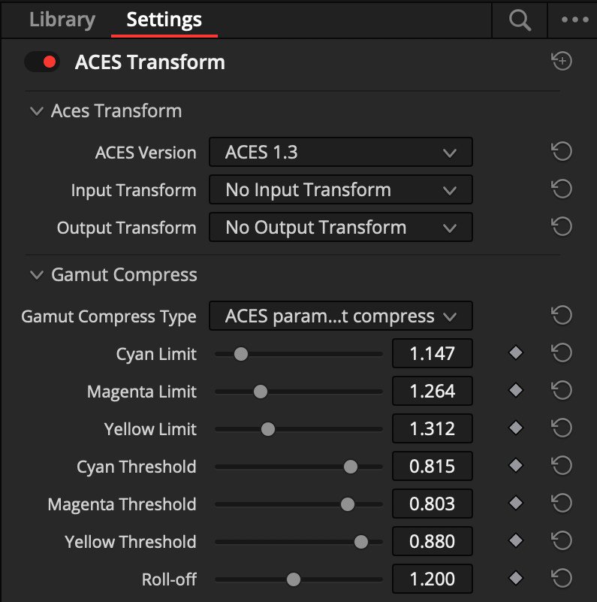Collapse the Gamut Compress section

pos(37,275)
